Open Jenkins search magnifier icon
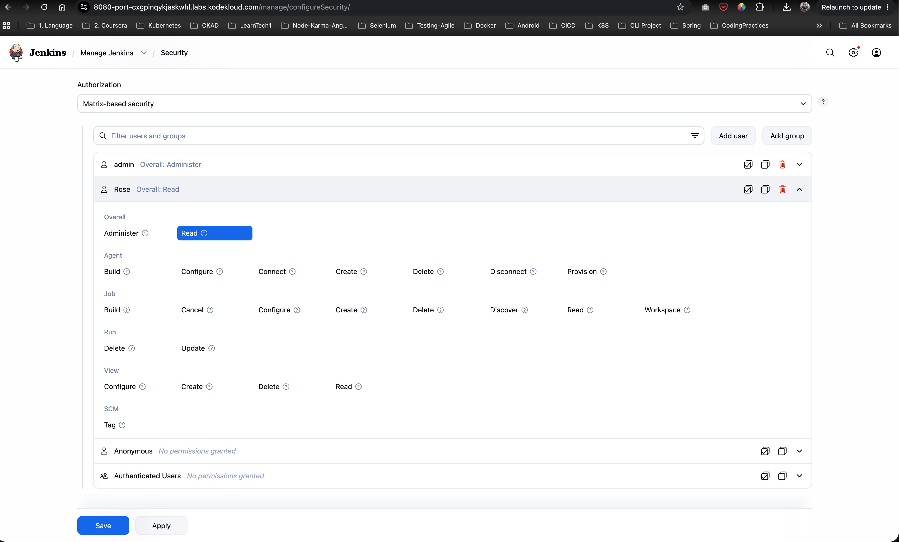The image size is (899, 542). click(830, 53)
